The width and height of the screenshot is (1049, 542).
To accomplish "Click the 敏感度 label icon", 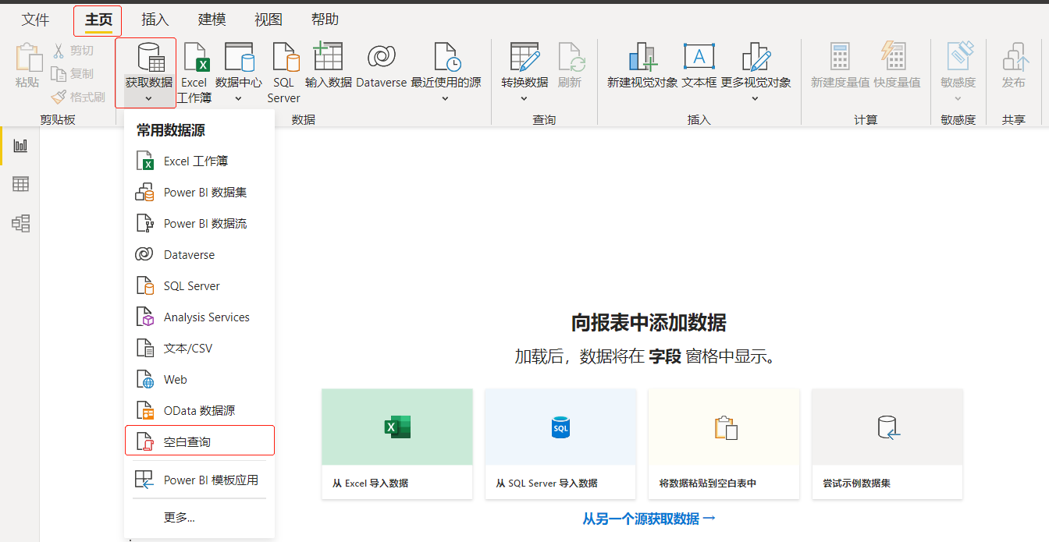I will [958, 56].
